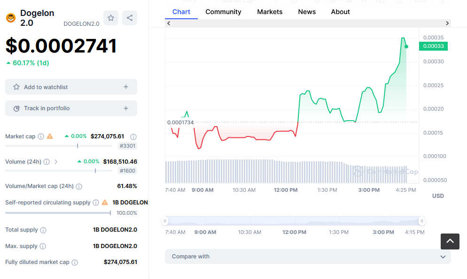
Task: Click the #3301 market cap rank badge
Action: click(x=127, y=146)
